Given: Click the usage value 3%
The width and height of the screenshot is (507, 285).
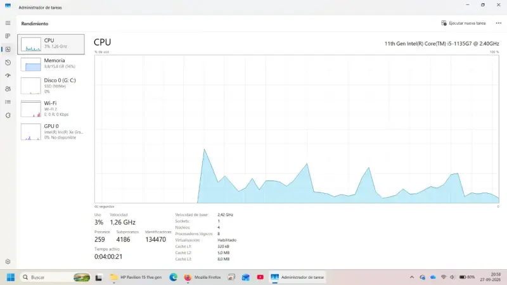Looking at the screenshot, I should click(x=99, y=222).
